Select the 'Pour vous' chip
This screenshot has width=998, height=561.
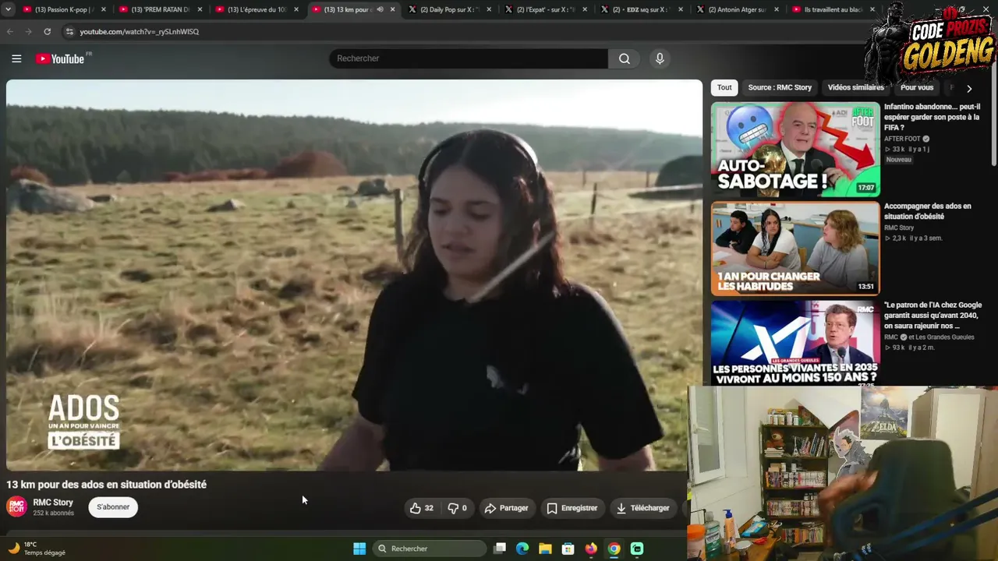click(x=917, y=88)
